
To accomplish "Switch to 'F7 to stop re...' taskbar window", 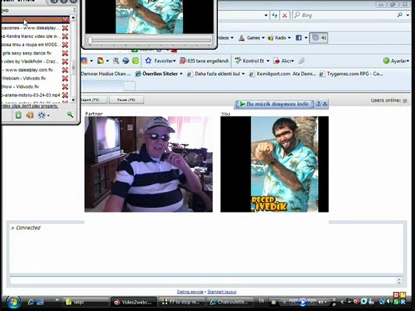I will point(182,302).
